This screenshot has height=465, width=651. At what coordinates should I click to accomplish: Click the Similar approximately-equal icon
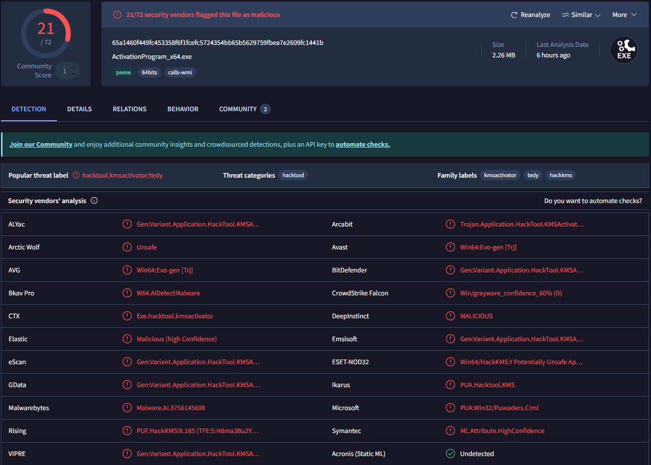(x=565, y=15)
